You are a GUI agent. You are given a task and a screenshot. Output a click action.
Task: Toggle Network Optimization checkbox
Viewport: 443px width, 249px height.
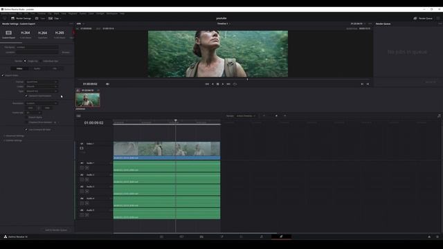pos(26,96)
